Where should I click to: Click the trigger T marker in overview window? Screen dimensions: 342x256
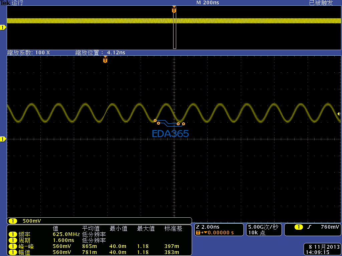pyautogui.click(x=174, y=10)
